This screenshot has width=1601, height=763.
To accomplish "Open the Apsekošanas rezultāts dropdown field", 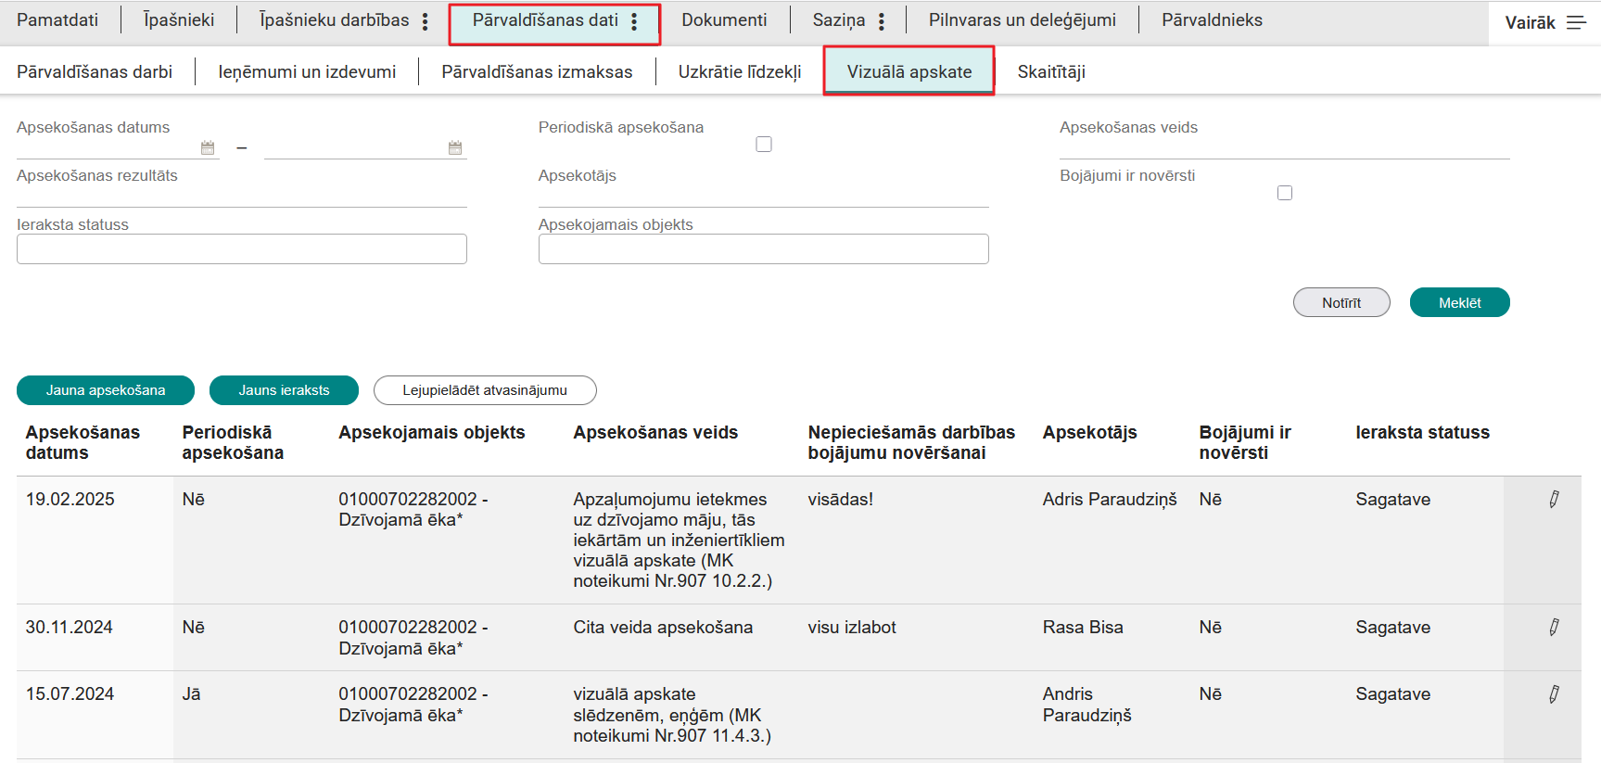I will [242, 197].
